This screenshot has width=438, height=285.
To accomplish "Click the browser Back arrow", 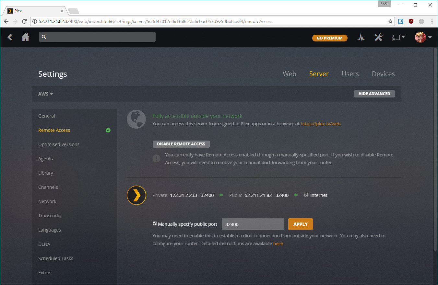I will [x=6, y=21].
